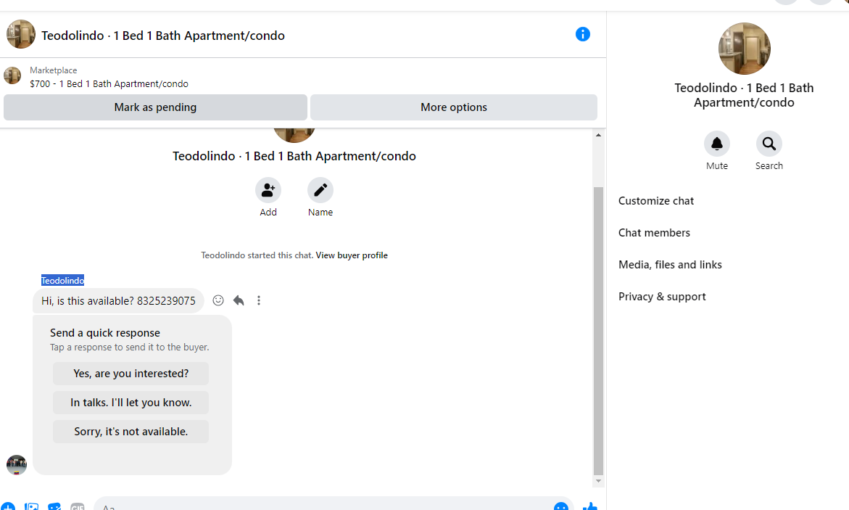Send quick response "Sorry, it's not available."
The width and height of the screenshot is (849, 510).
click(131, 432)
